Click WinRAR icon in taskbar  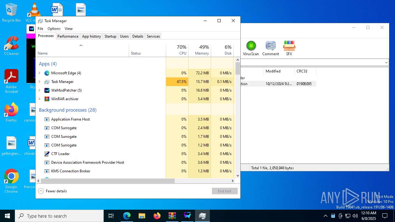172,216
